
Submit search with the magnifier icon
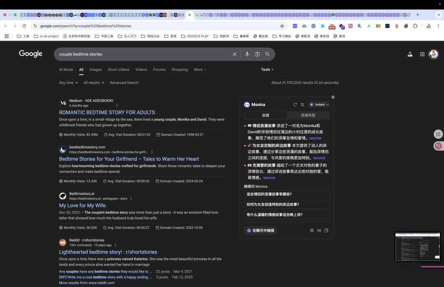[x=268, y=54]
